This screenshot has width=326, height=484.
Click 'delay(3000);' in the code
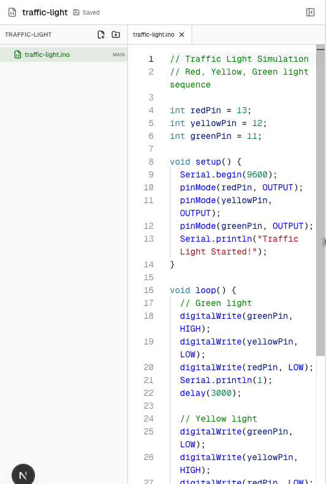[210, 393]
